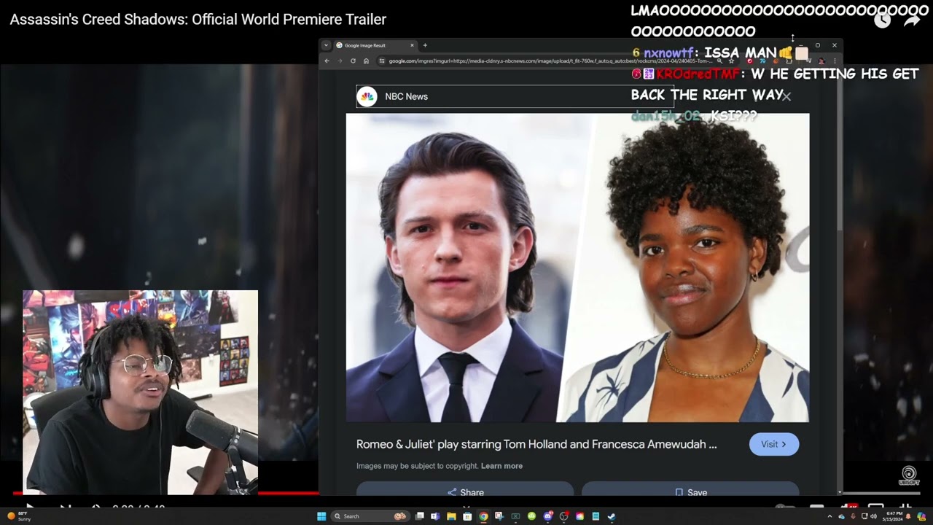Bookmark this page with star icon
This screenshot has height=525, width=933.
[x=731, y=61]
